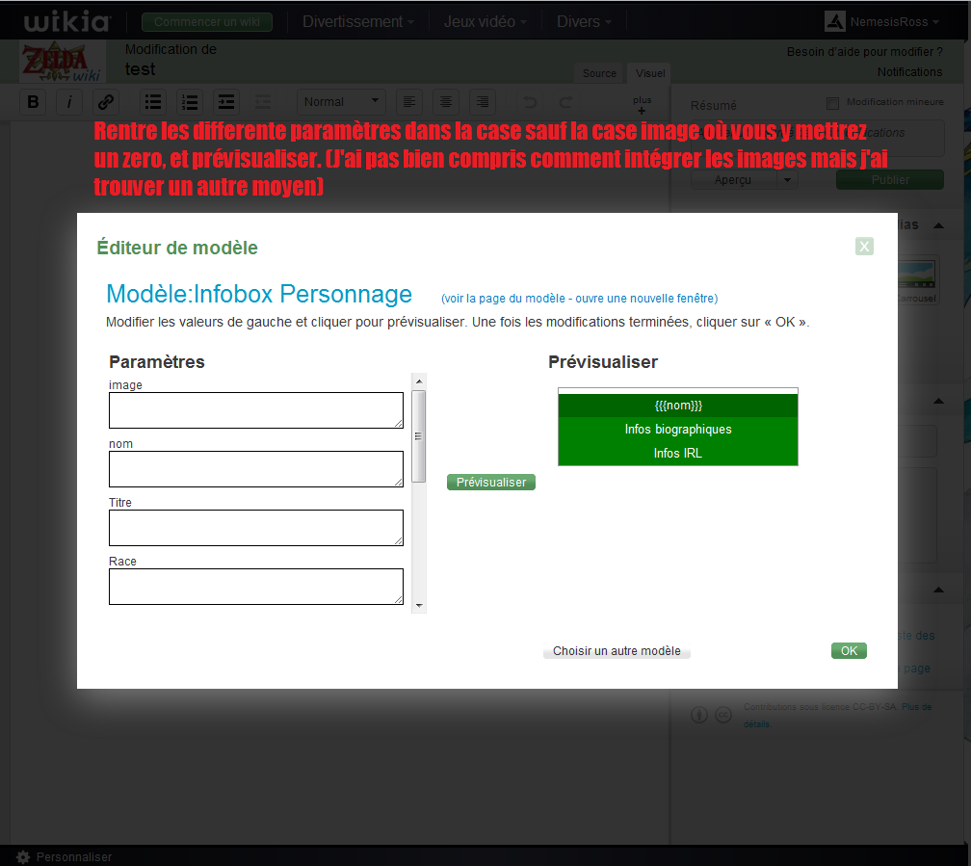The width and height of the screenshot is (971, 866).
Task: Apply center text alignment
Action: (444, 102)
